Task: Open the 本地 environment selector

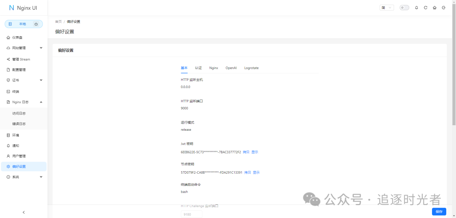Action: pos(24,24)
